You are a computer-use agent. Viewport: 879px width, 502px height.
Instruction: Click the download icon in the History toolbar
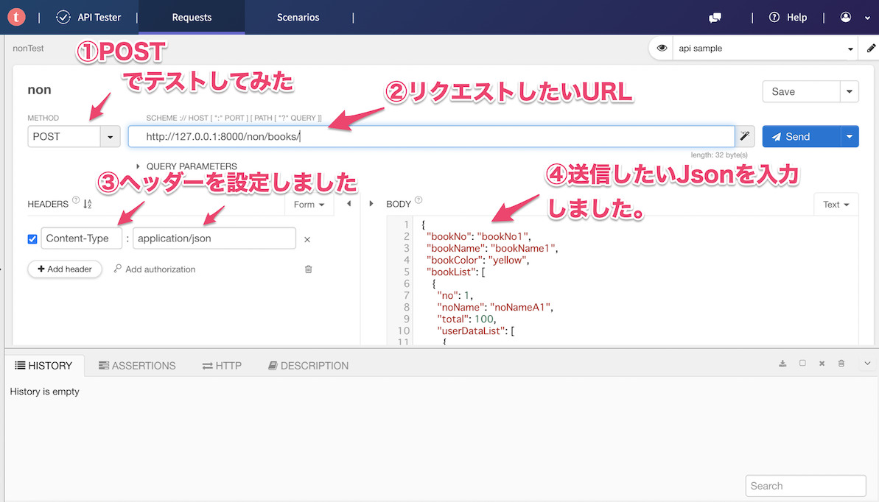tap(782, 363)
